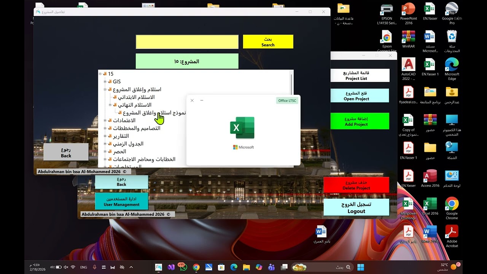Open Access 2016 desktop shortcut
This screenshot has width=487, height=274.
pyautogui.click(x=430, y=178)
